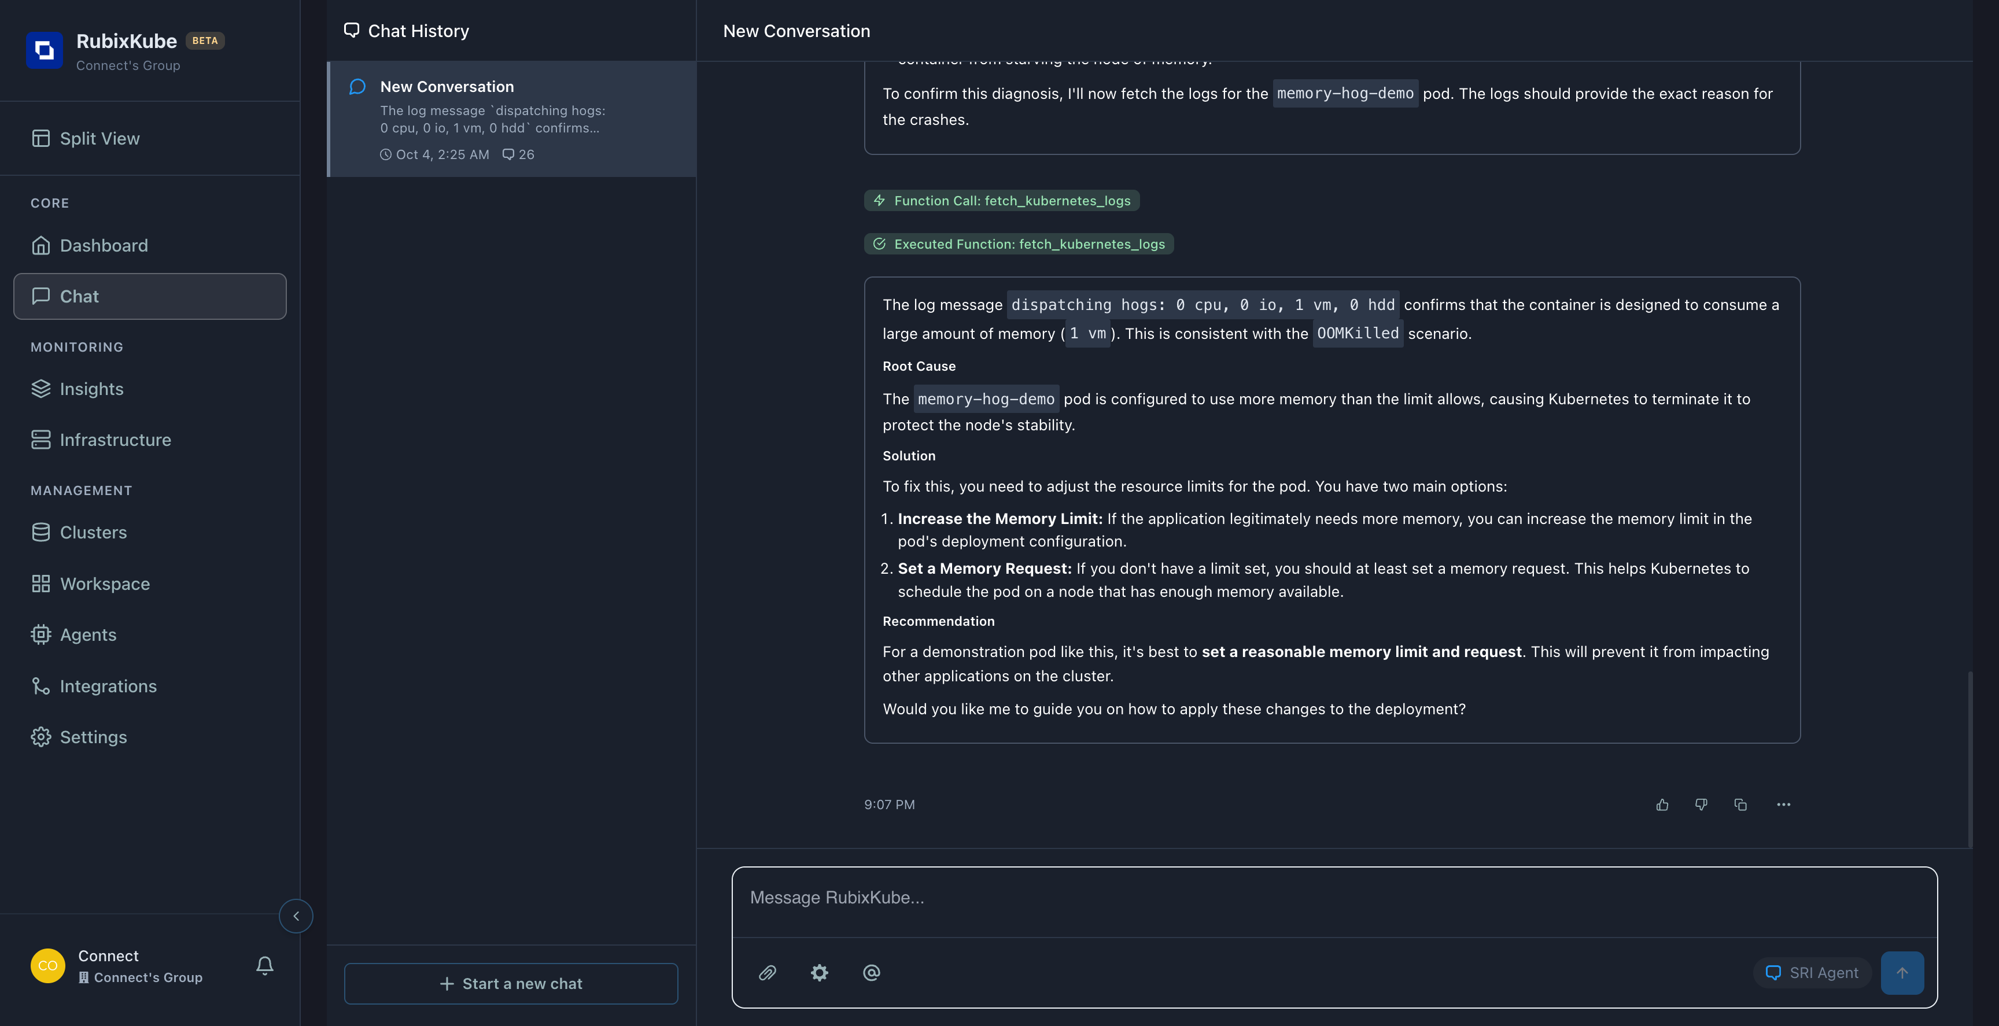Click the thumbs up feedback icon

pyautogui.click(x=1661, y=805)
